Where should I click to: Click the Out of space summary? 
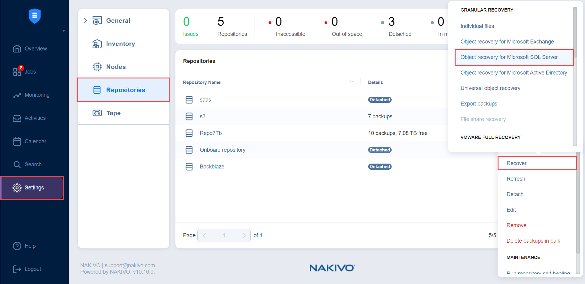[343, 27]
